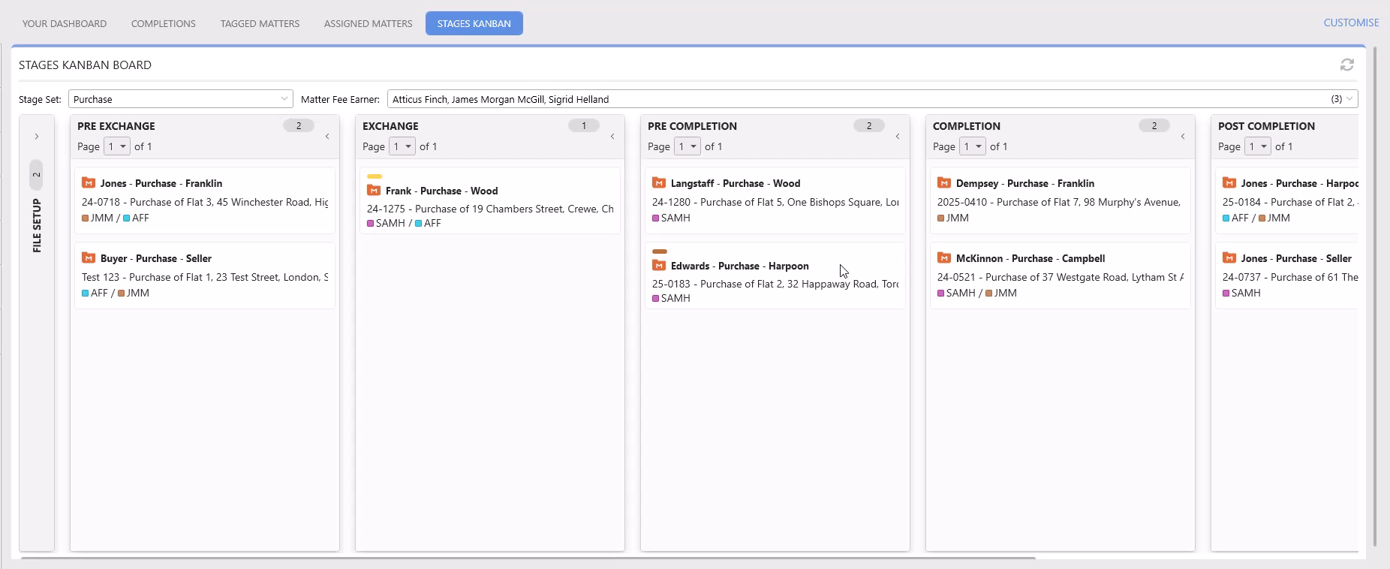
Task: Open Tagged Matters tab
Action: tap(260, 23)
